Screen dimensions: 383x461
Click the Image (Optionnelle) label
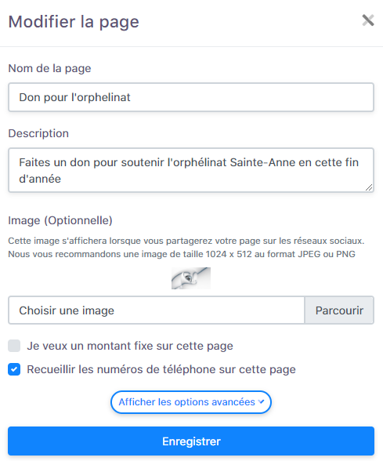point(60,220)
